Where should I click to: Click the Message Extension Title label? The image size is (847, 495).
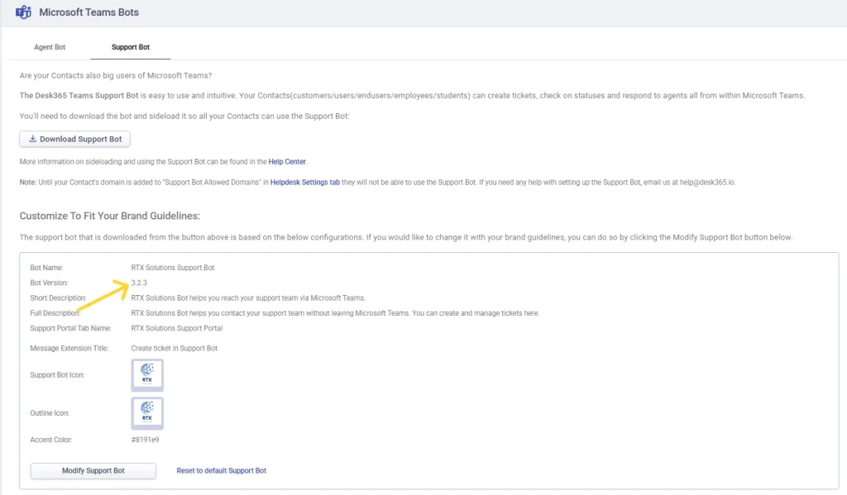69,348
